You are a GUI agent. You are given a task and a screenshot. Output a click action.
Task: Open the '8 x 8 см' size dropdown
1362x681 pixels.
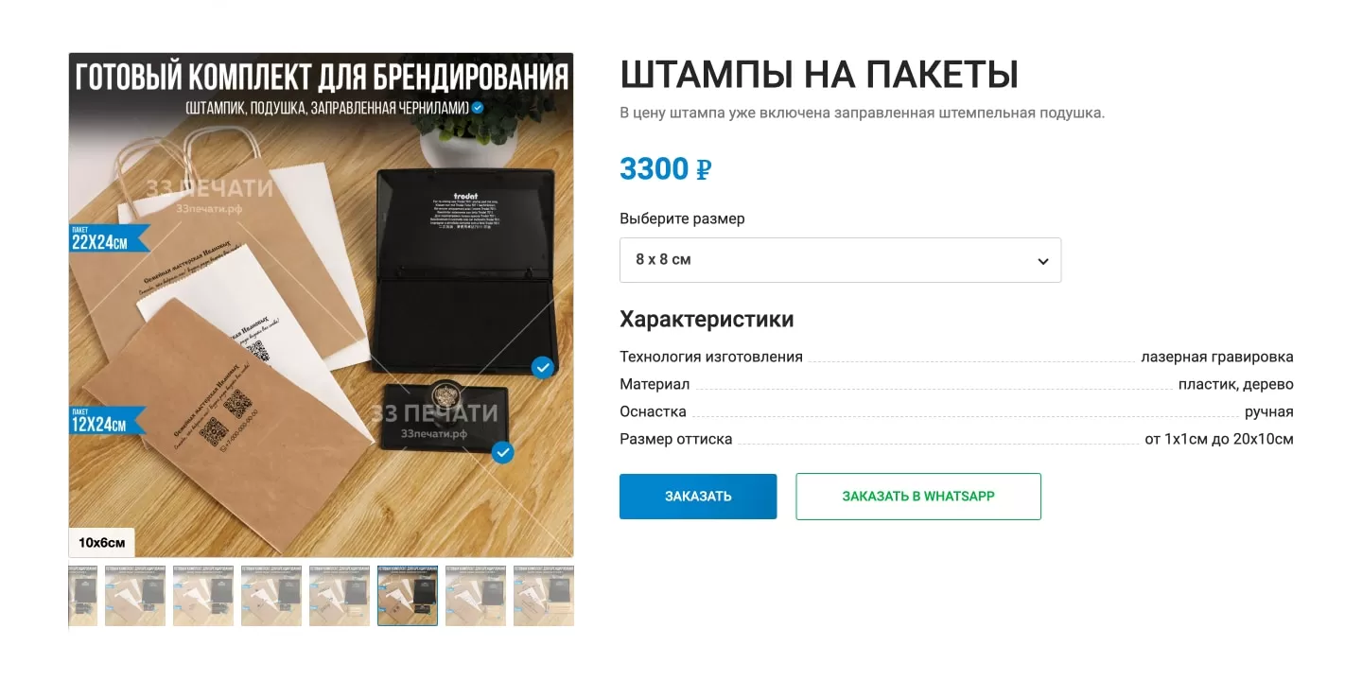coord(840,260)
